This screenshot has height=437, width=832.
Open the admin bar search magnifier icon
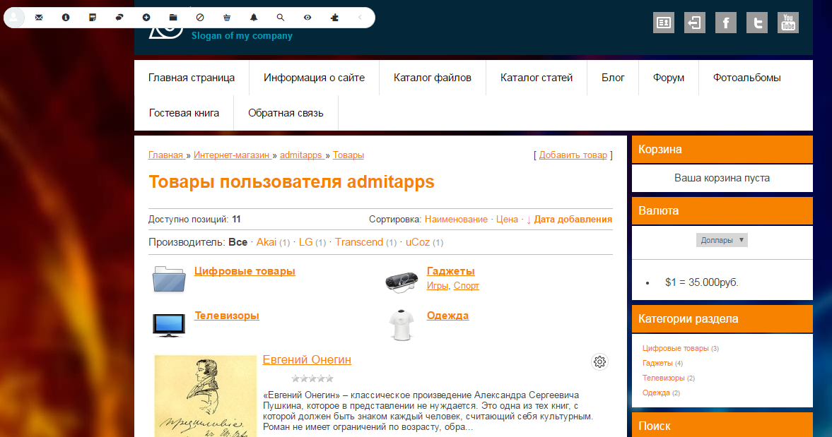[x=280, y=17]
